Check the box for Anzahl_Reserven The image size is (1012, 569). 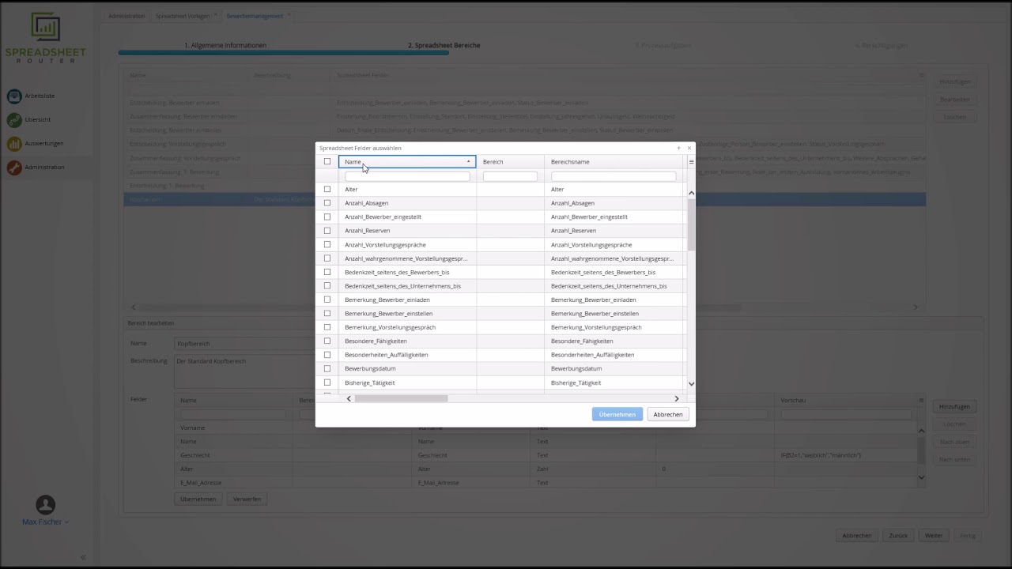click(327, 231)
